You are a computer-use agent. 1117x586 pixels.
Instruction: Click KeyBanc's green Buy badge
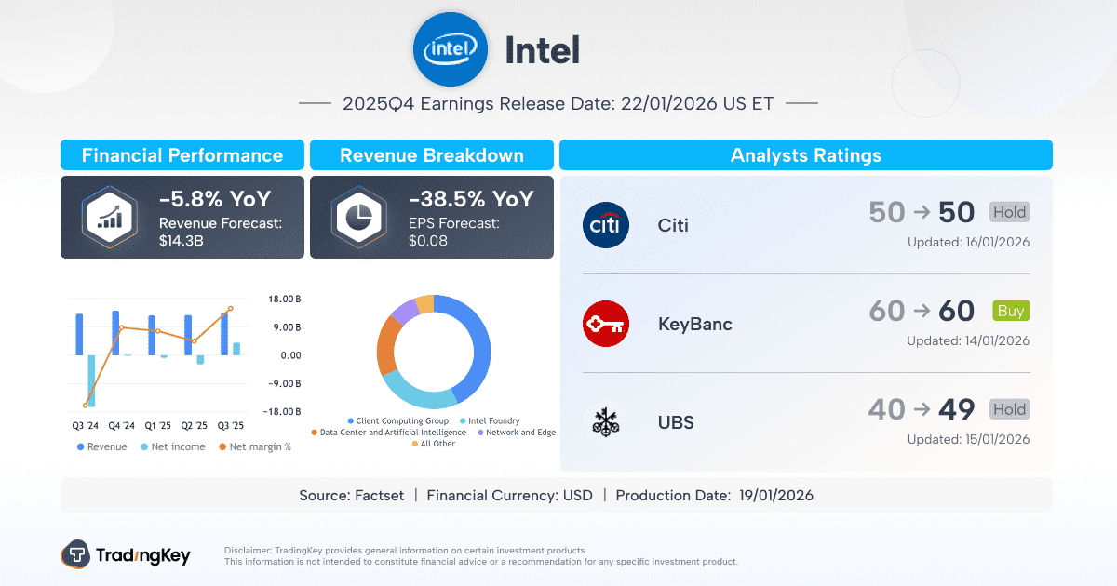1010,311
